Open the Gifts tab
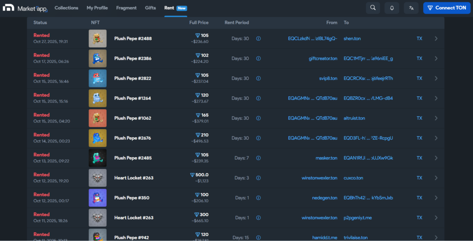Image resolution: width=473 pixels, height=241 pixels. point(150,8)
